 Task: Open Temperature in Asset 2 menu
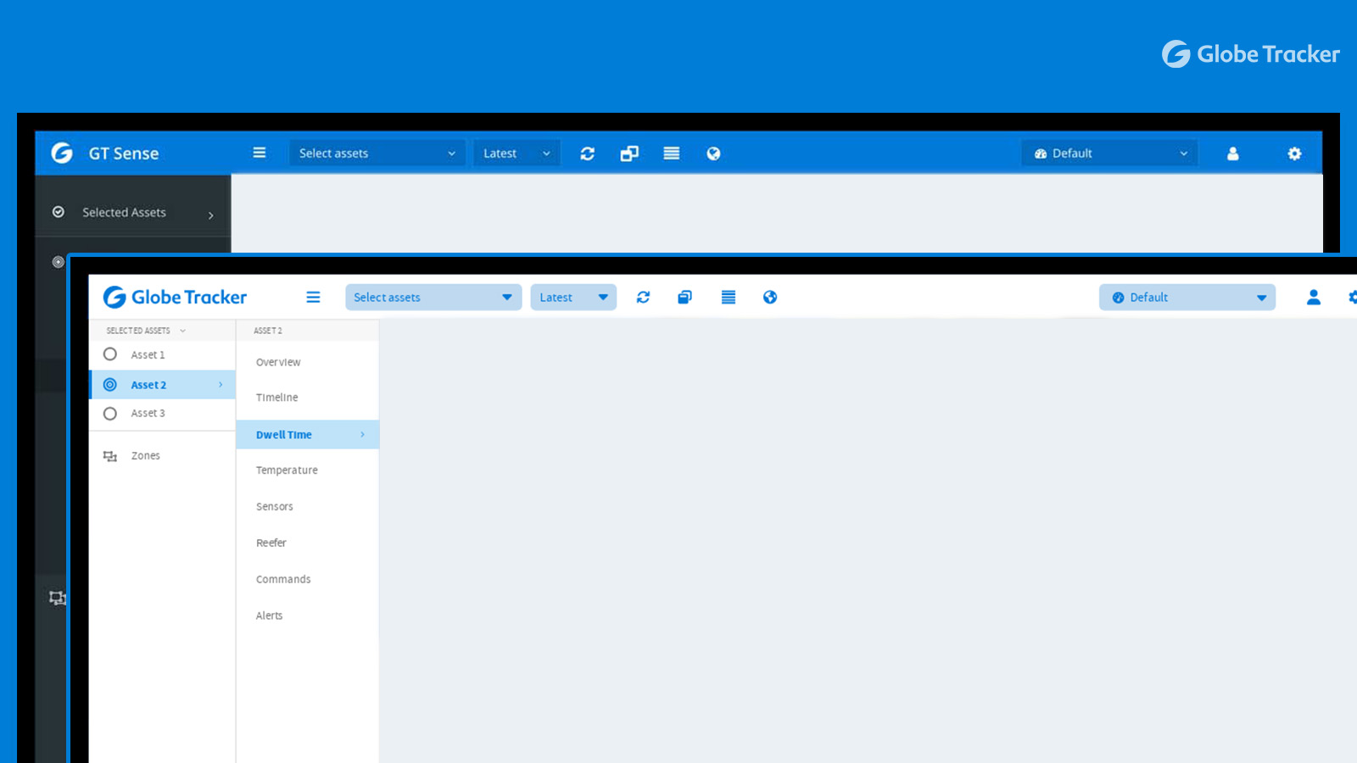[x=287, y=471]
